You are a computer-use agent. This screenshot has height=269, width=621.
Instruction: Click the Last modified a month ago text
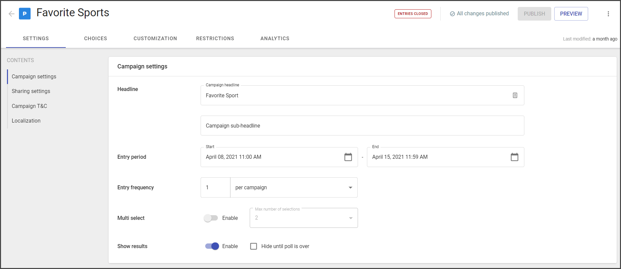point(590,39)
